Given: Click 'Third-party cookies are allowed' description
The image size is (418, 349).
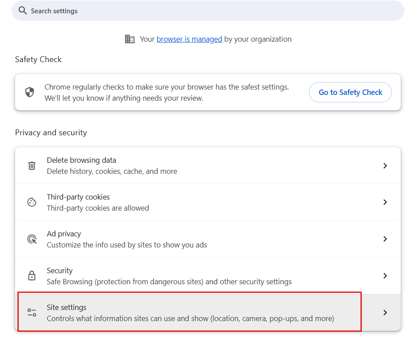Looking at the screenshot, I should click(98, 208).
